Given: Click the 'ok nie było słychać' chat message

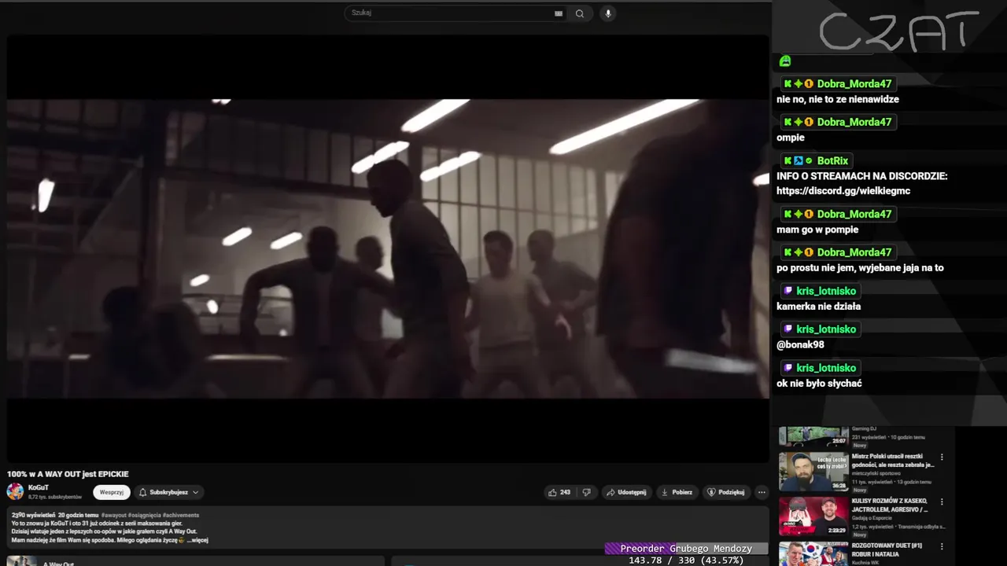Looking at the screenshot, I should [819, 384].
